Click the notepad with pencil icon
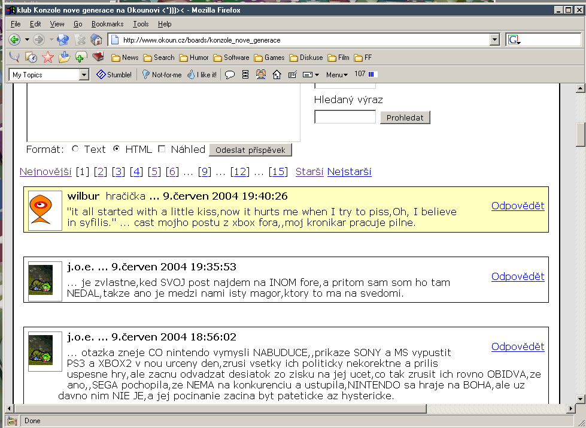 tap(292, 74)
